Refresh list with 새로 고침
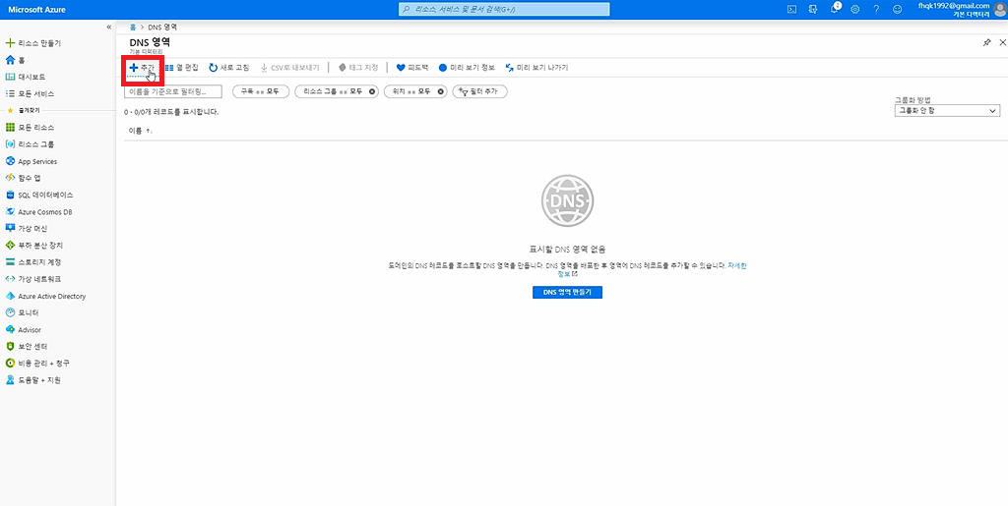 pyautogui.click(x=228, y=68)
